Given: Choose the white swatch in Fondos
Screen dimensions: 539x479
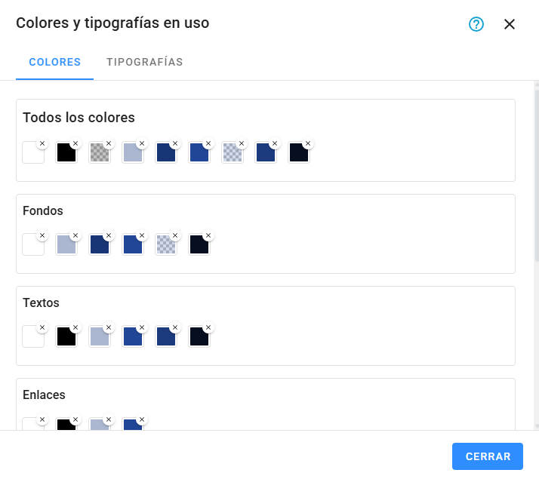Looking at the screenshot, I should (32, 245).
